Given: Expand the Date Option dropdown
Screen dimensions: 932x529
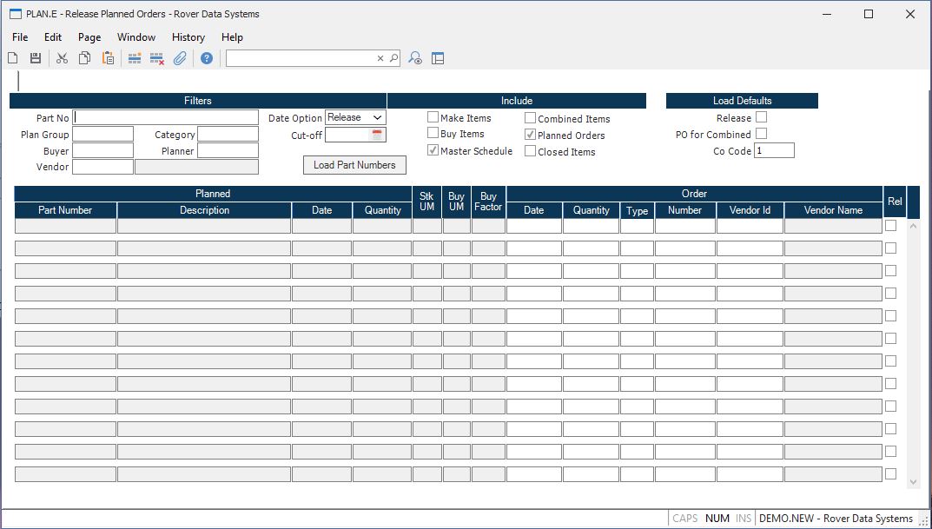Looking at the screenshot, I should (377, 117).
